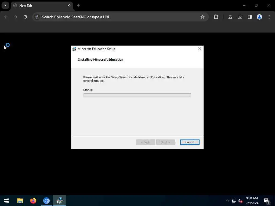Open Chrome Labs flask icon
The image size is (275, 206).
(x=230, y=17)
